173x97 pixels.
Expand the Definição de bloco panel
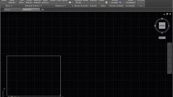tap(33, 6)
